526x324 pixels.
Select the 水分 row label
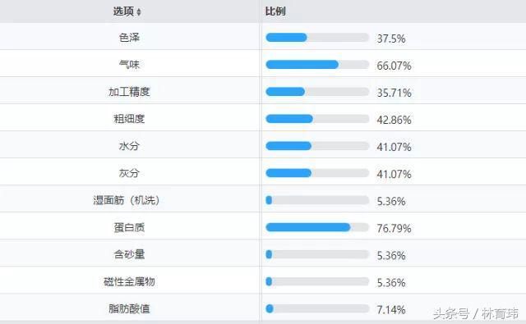(129, 146)
